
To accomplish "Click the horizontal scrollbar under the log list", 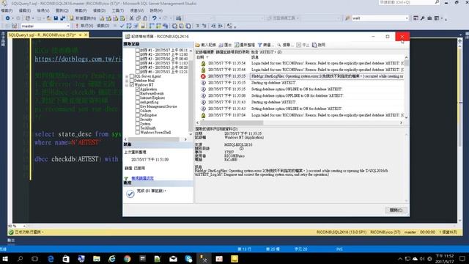I will point(299,122).
